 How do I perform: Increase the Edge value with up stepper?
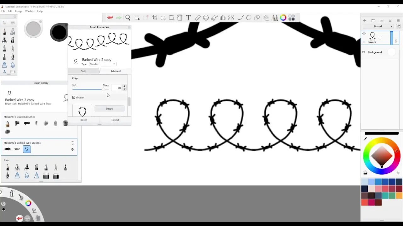point(124,86)
